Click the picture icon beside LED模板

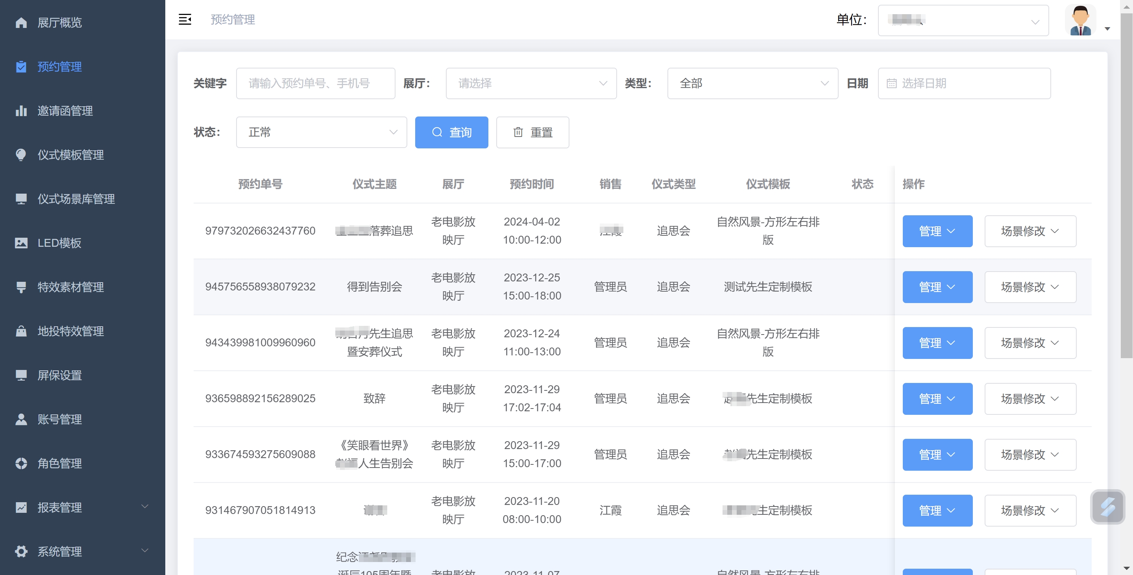(x=21, y=243)
